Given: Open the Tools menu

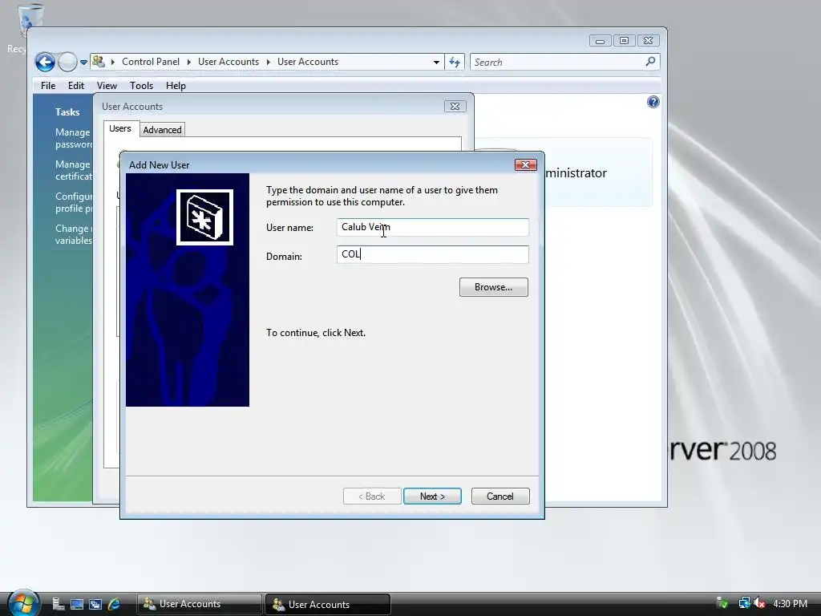Looking at the screenshot, I should (x=141, y=85).
